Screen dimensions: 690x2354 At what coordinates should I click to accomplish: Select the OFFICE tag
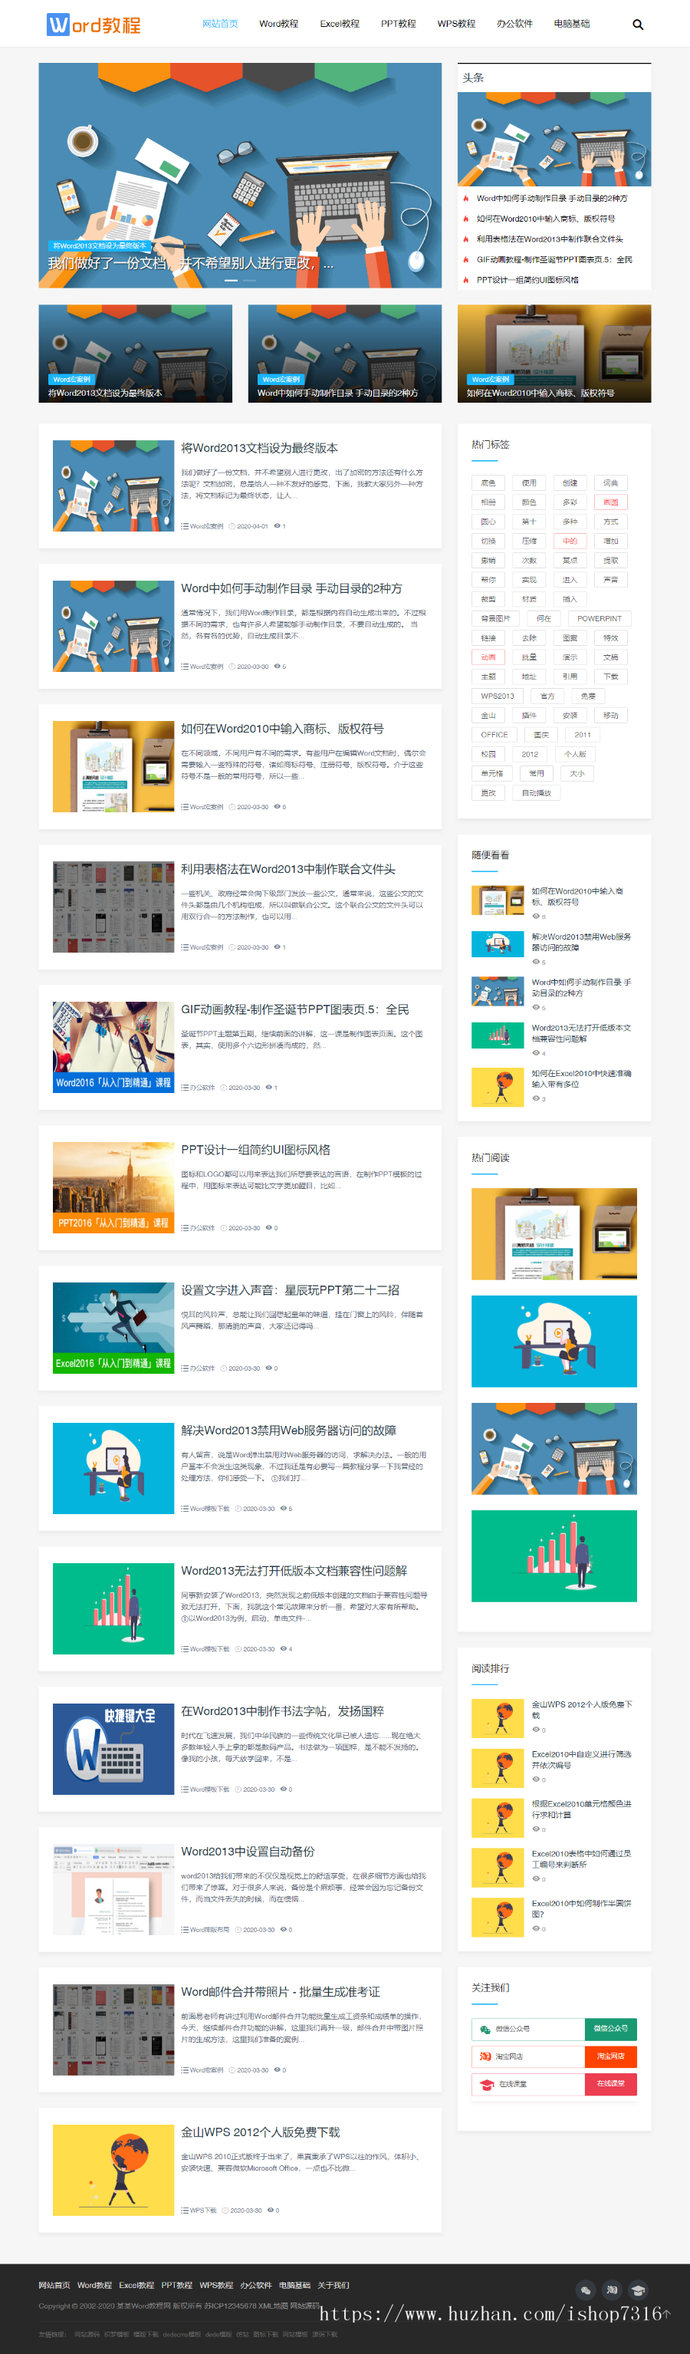[495, 735]
